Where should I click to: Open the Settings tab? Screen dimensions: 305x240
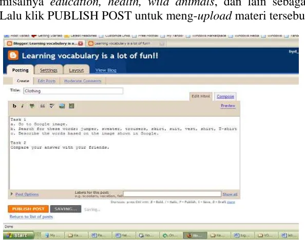[x=49, y=70]
